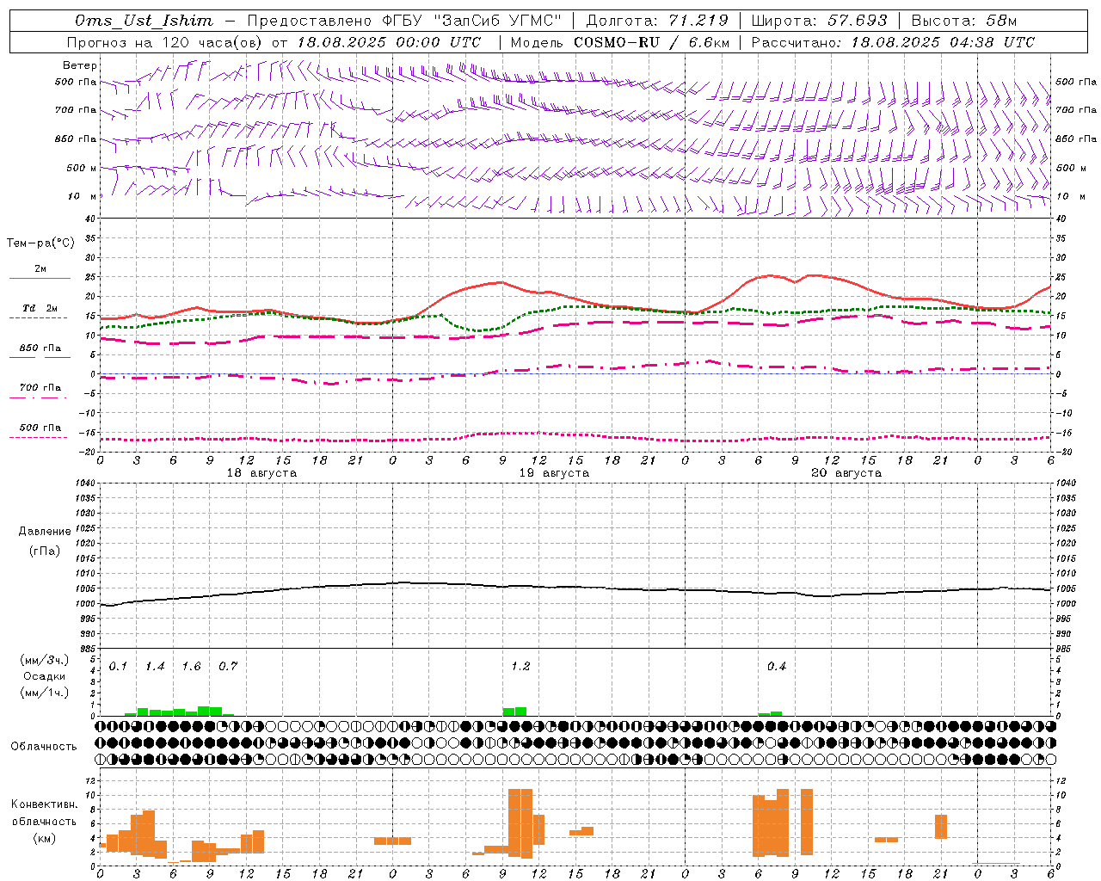Click the 19 августа date label
This screenshot has height=881, width=1101.
(554, 473)
